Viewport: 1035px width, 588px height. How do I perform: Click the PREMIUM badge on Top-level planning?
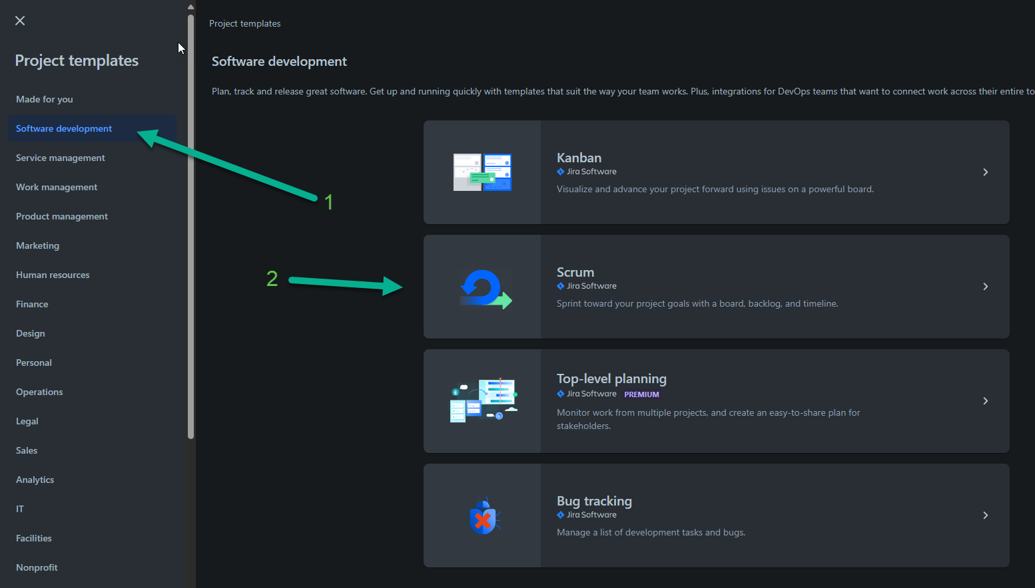point(641,394)
